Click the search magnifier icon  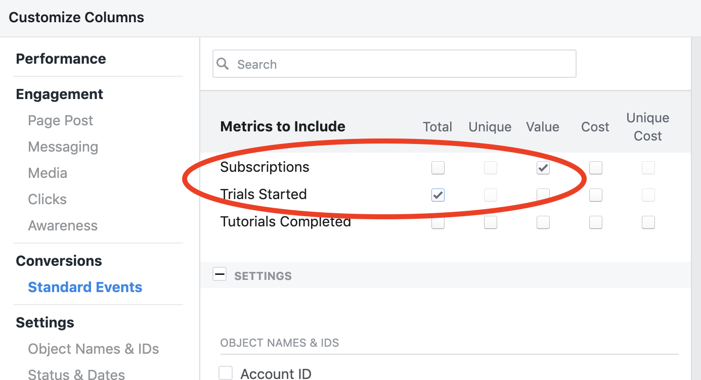coord(223,64)
